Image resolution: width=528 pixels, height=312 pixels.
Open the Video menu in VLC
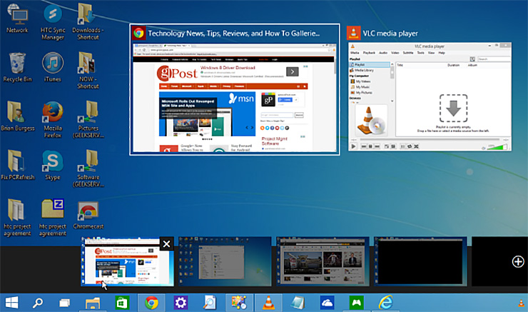(x=395, y=53)
